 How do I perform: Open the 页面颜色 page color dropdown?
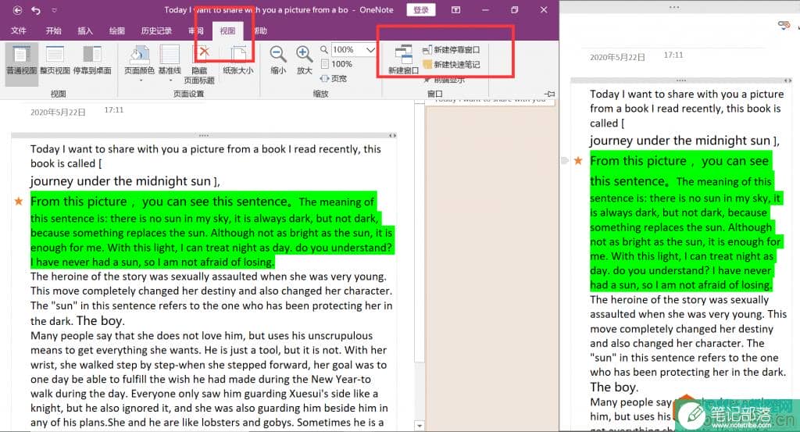pyautogui.click(x=139, y=62)
